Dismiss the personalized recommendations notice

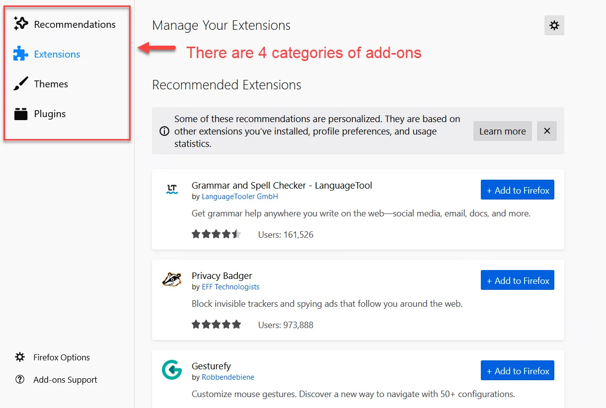point(547,131)
